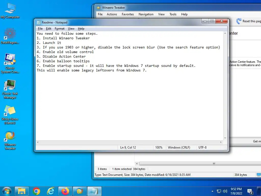Open Notepad Edit menu
The width and height of the screenshot is (261, 196).
(49, 29)
